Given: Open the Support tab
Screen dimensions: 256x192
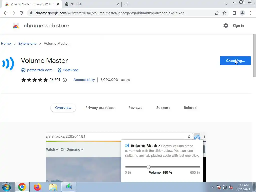Looking at the screenshot, I should coord(163,108).
